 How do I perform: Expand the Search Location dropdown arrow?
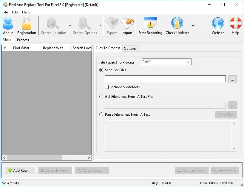point(70,26)
